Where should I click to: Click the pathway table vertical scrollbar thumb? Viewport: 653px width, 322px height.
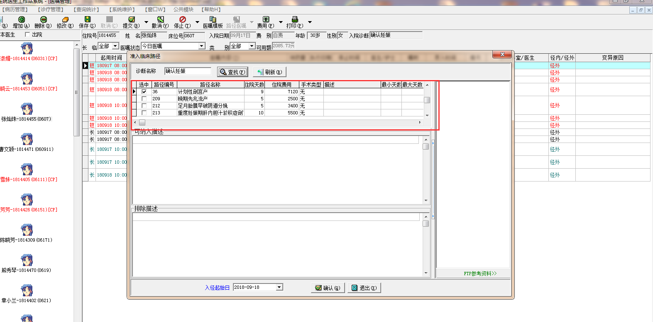point(427,100)
